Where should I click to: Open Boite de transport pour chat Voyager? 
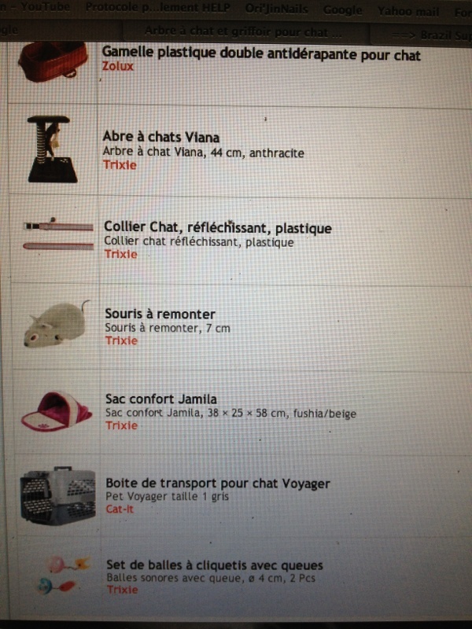coord(218,484)
